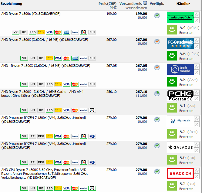Image resolution: width=202 pixels, height=193 pixels.
Task: Mark PC-Ostschweiz as favorite with star
Action: point(197,41)
